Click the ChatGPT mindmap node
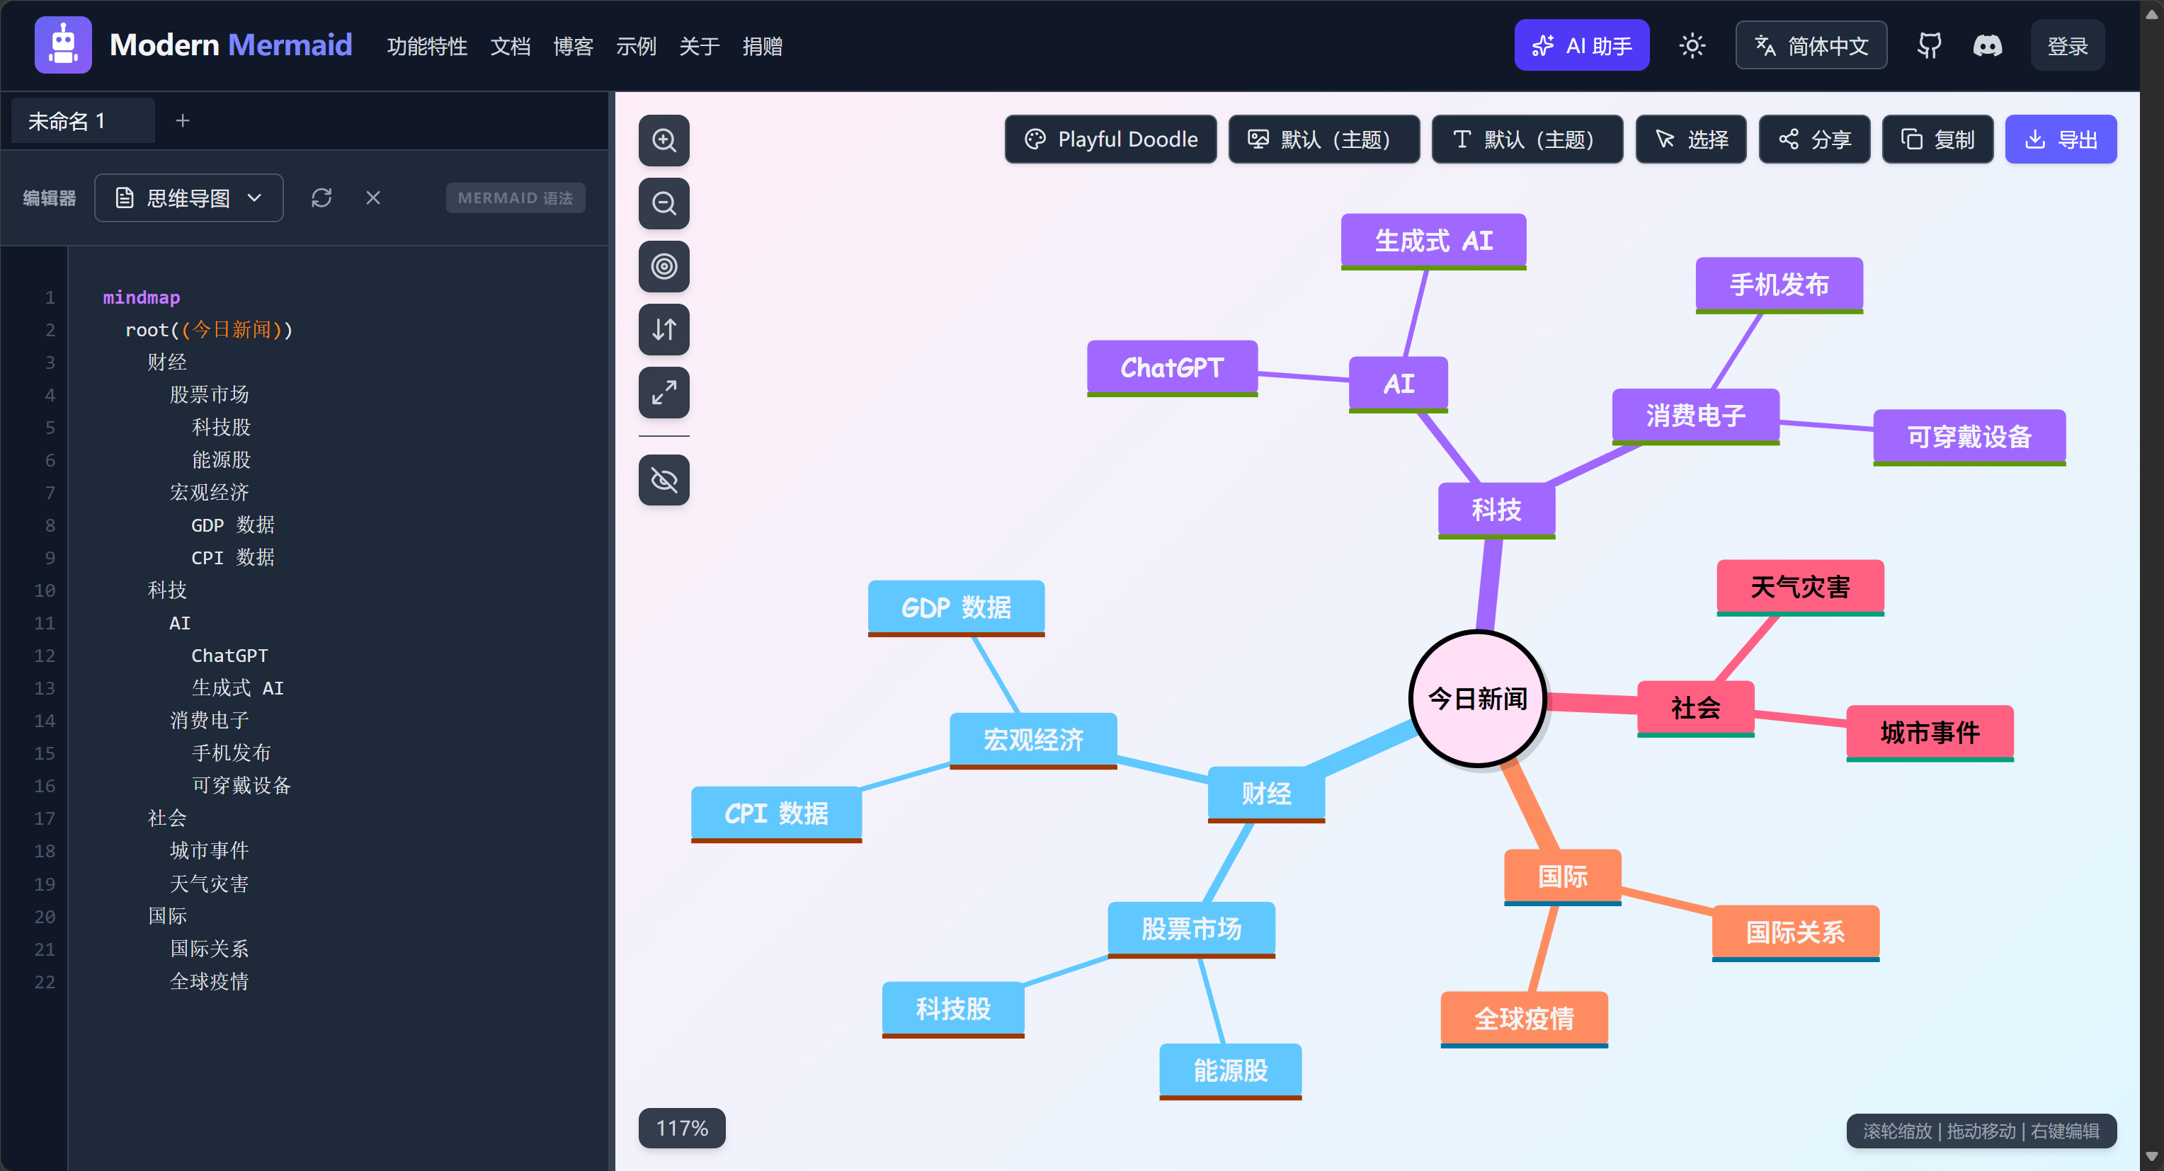2164x1171 pixels. [1172, 368]
